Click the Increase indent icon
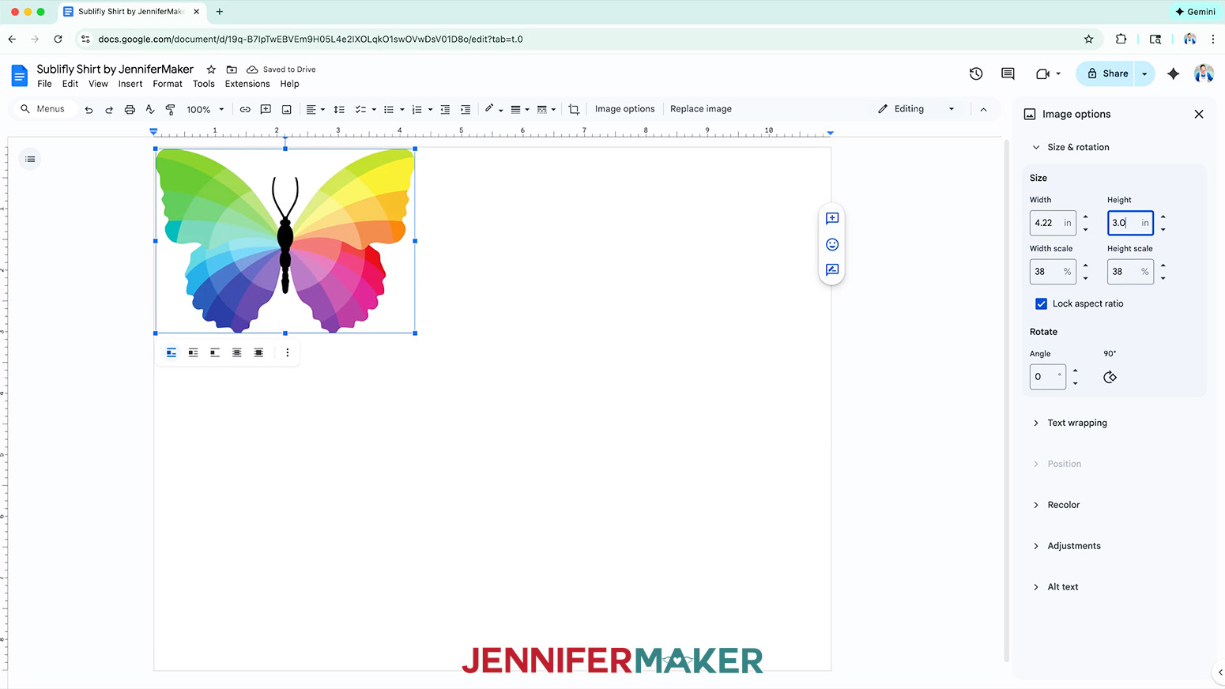 pyautogui.click(x=465, y=110)
